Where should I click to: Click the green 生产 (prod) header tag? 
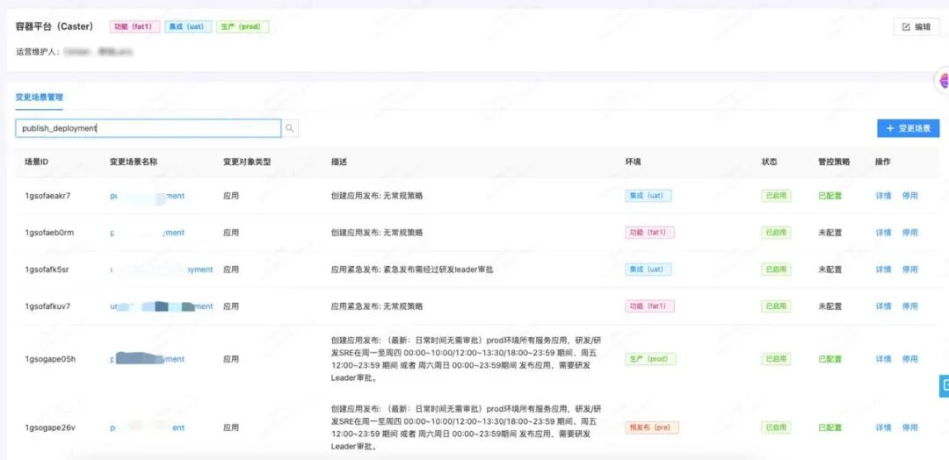coord(243,27)
